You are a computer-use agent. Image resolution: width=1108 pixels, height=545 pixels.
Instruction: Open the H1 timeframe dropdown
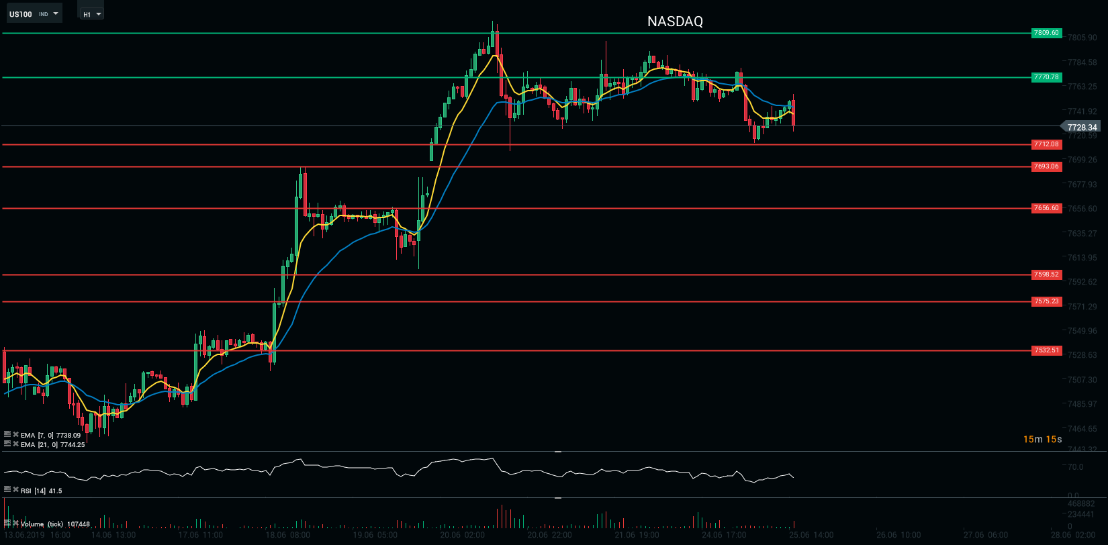92,14
